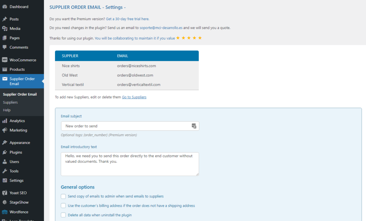Click the Analytics bar chart icon

coord(5,121)
